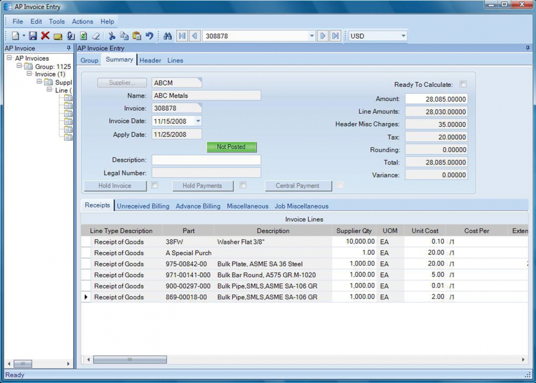
Task: Copy with the two-pages icon
Action: point(124,36)
